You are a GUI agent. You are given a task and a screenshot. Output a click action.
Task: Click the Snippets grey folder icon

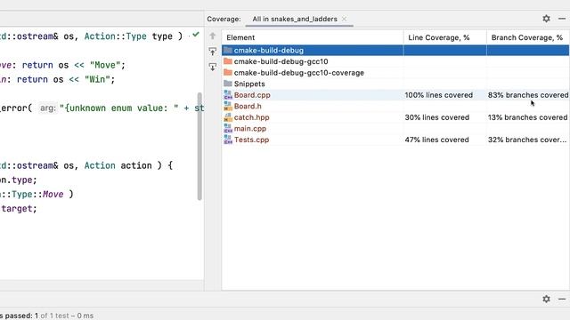[x=228, y=84]
